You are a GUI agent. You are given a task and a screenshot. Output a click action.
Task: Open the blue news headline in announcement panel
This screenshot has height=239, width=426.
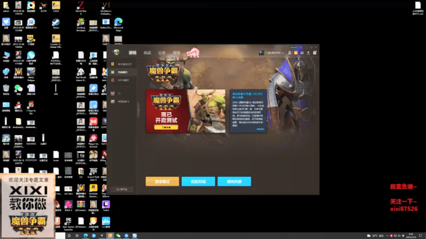[x=248, y=96]
